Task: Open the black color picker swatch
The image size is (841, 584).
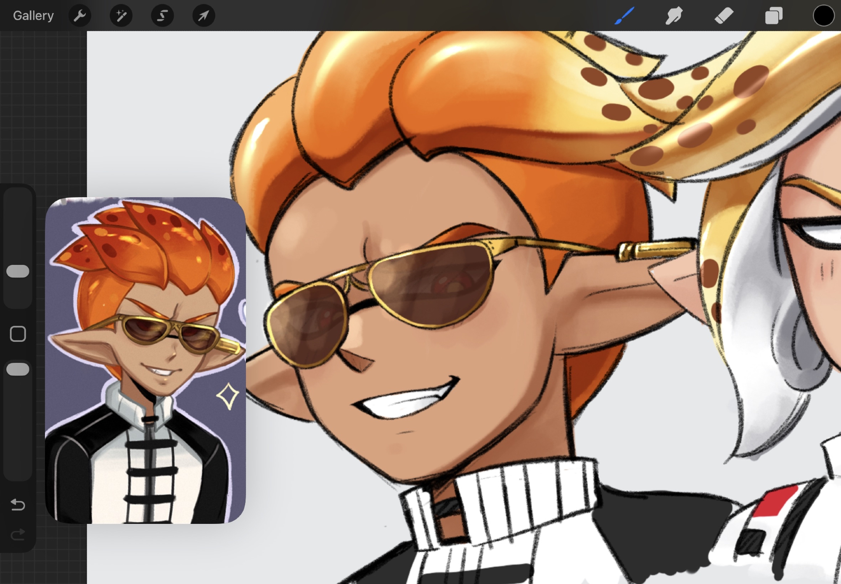Action: (x=823, y=16)
